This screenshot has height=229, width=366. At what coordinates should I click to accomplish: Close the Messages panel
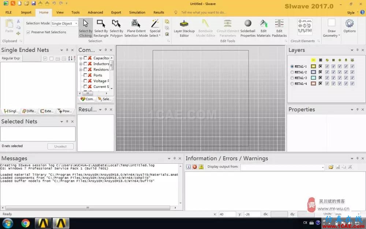(180, 158)
